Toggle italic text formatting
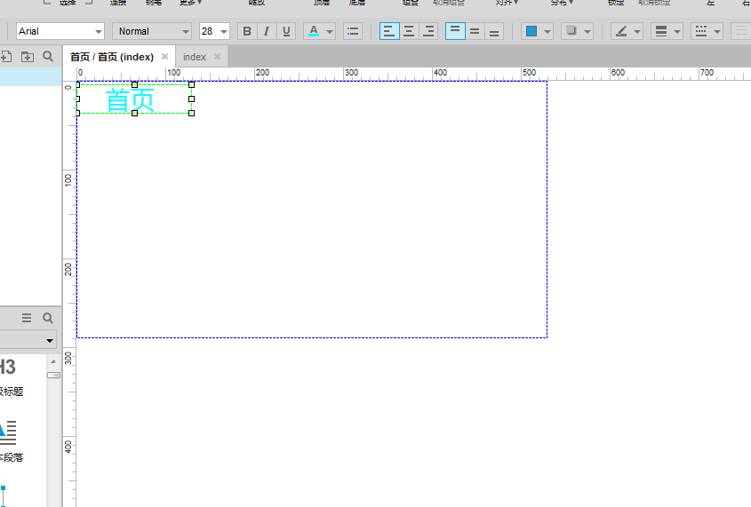The height and width of the screenshot is (507, 751). coord(267,31)
